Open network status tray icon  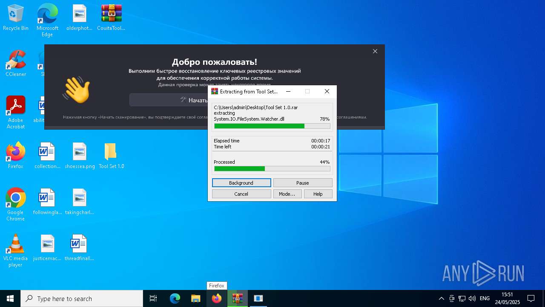click(x=462, y=298)
